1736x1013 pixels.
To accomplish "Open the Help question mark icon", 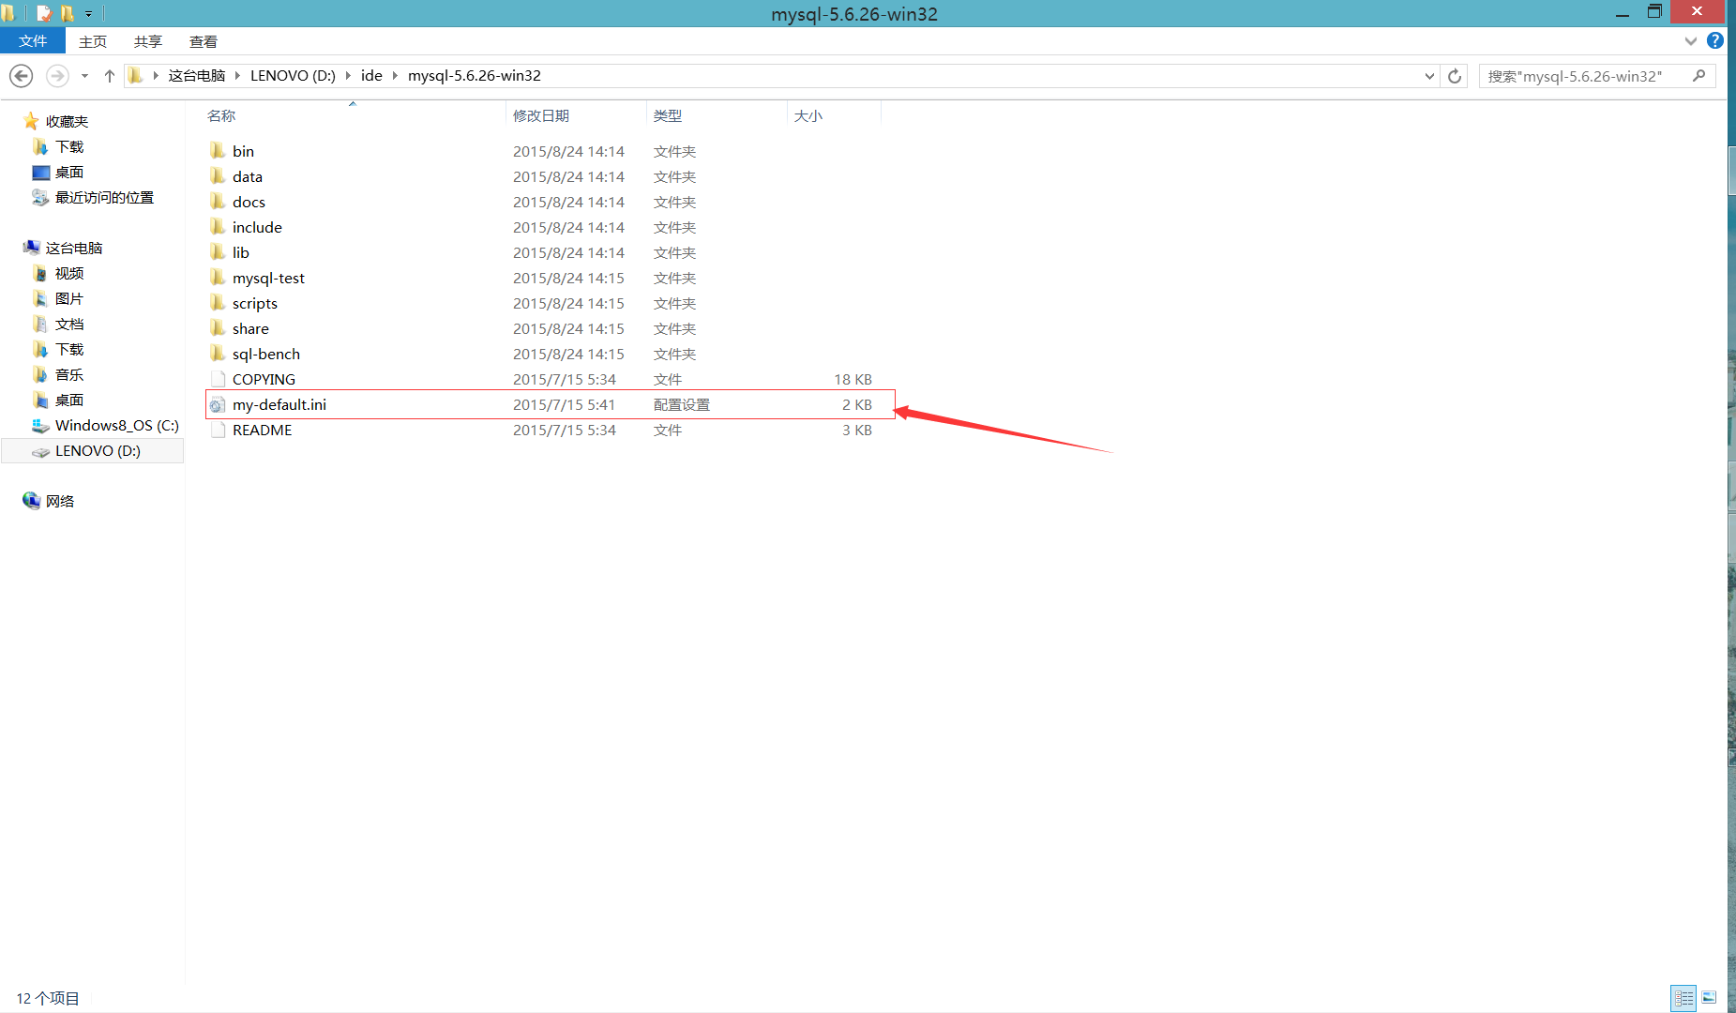I will (1715, 40).
